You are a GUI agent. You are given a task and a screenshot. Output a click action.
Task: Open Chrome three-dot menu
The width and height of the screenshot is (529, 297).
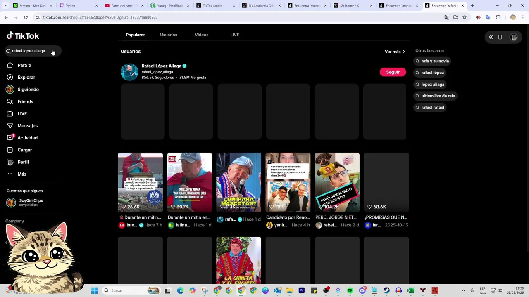tap(523, 17)
